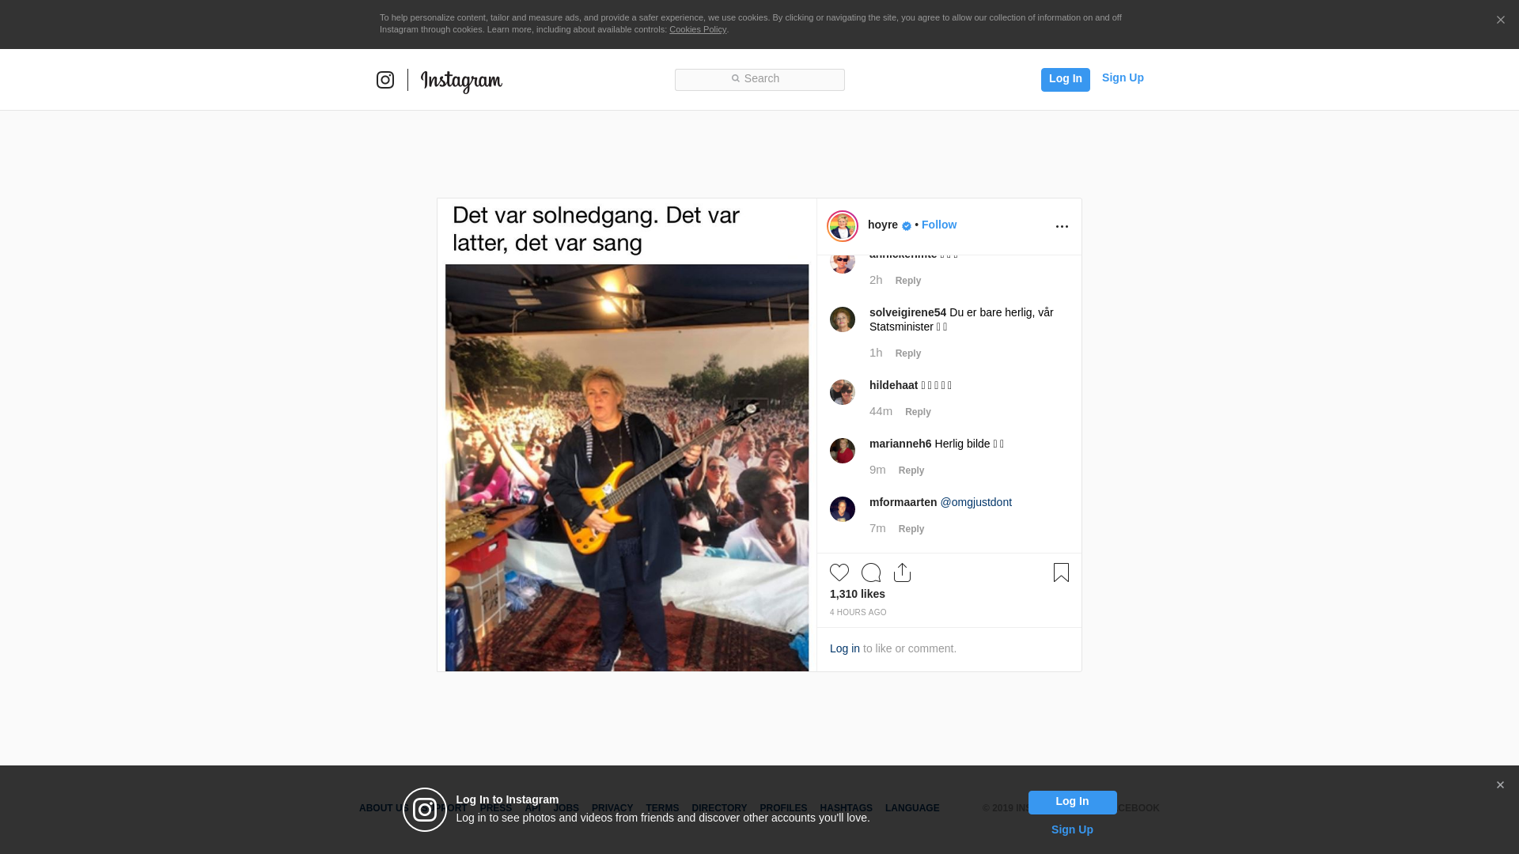Click solveigirene54's avatar picture
The width and height of the screenshot is (1519, 854).
click(843, 319)
